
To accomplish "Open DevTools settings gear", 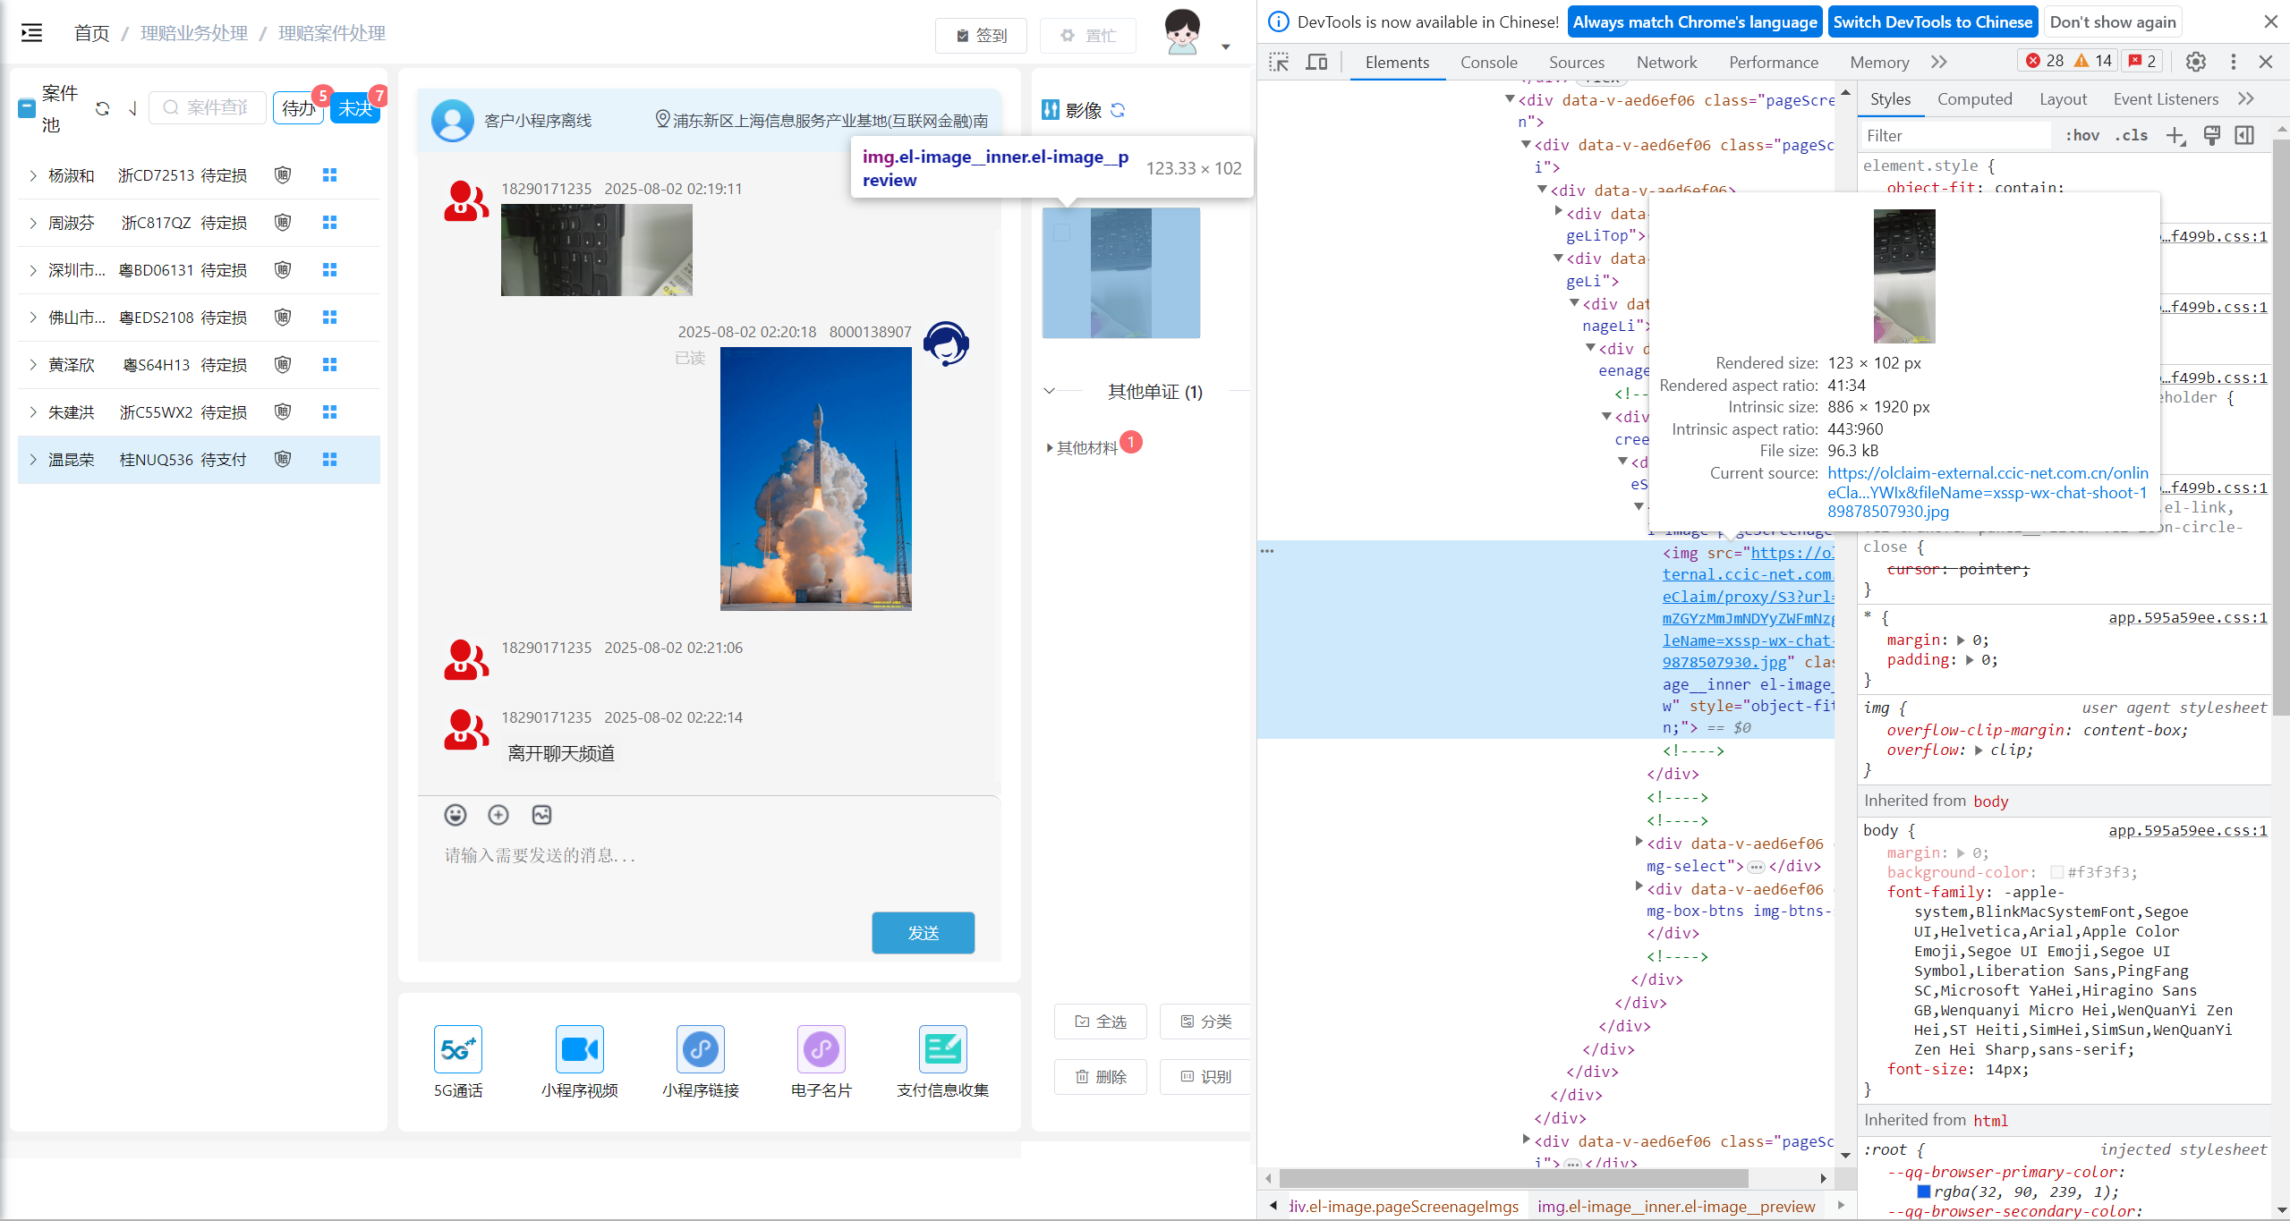I will tap(2195, 62).
